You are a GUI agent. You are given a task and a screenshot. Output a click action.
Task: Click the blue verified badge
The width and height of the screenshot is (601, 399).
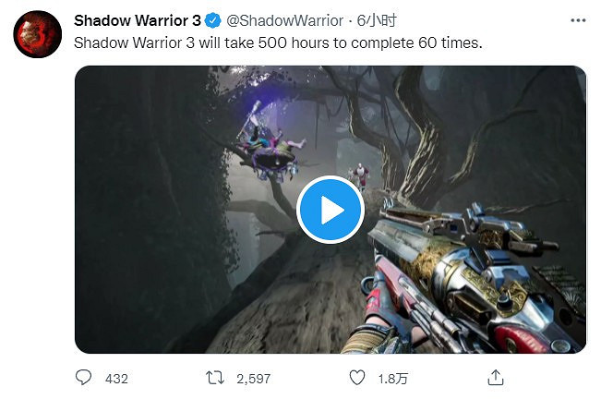point(212,20)
